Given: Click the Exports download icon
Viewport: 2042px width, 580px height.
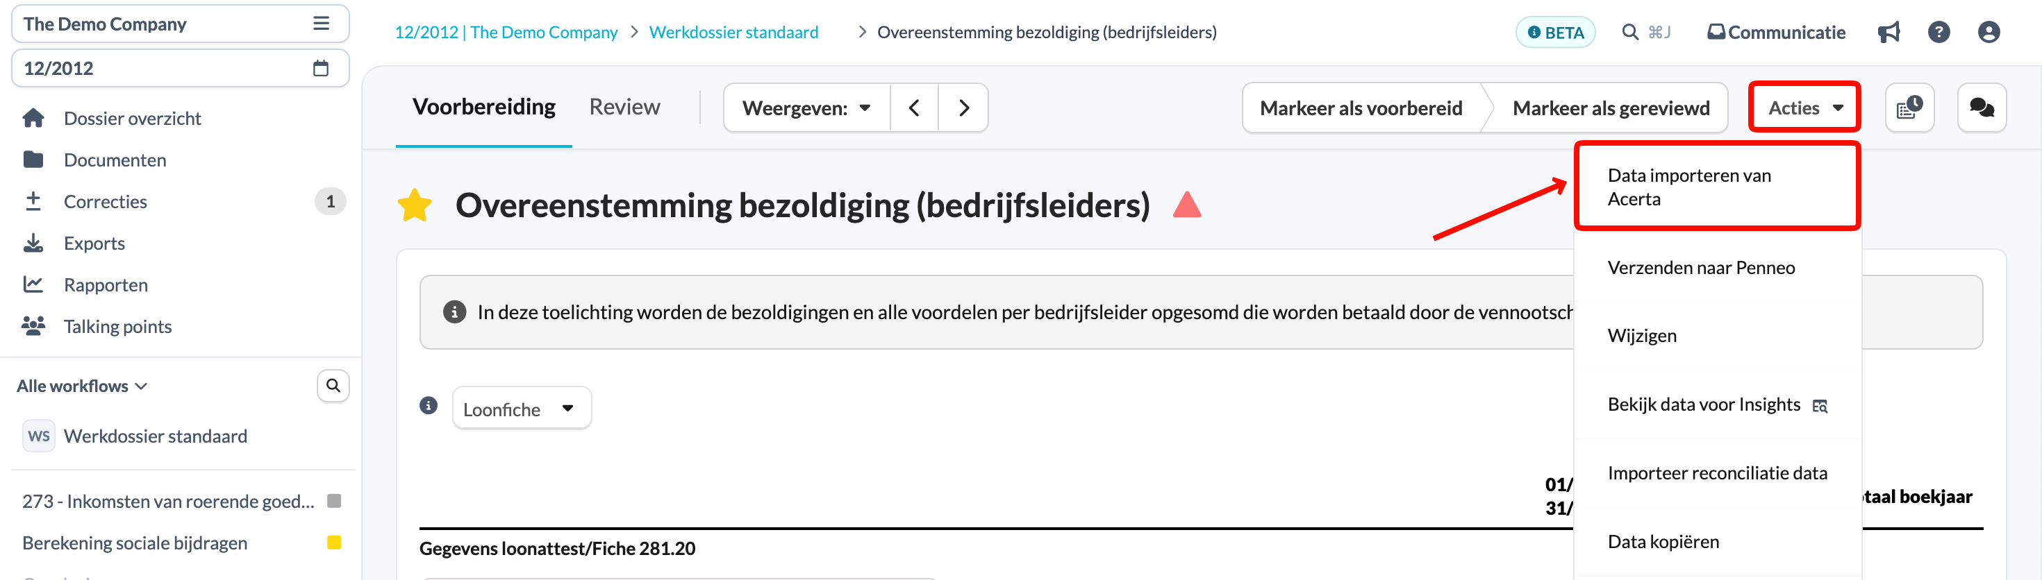Looking at the screenshot, I should (33, 244).
